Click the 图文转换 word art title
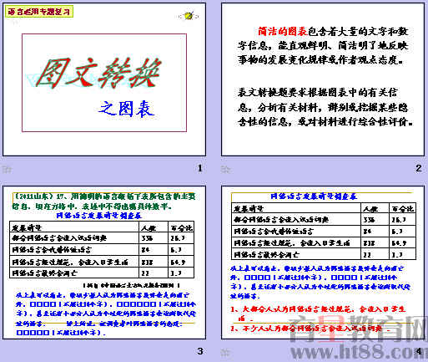 pos(98,73)
